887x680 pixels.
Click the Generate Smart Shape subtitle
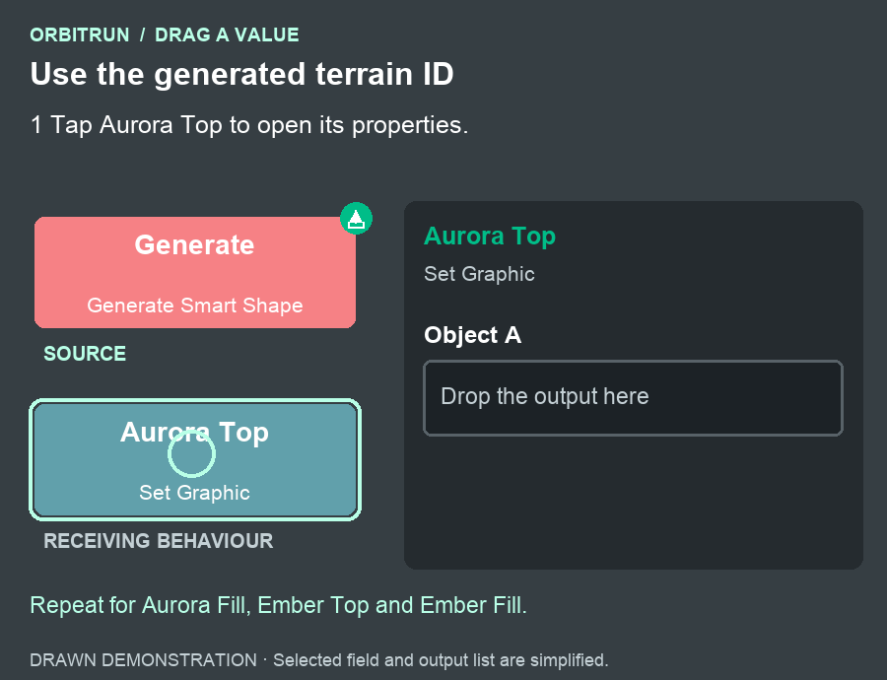pos(195,306)
